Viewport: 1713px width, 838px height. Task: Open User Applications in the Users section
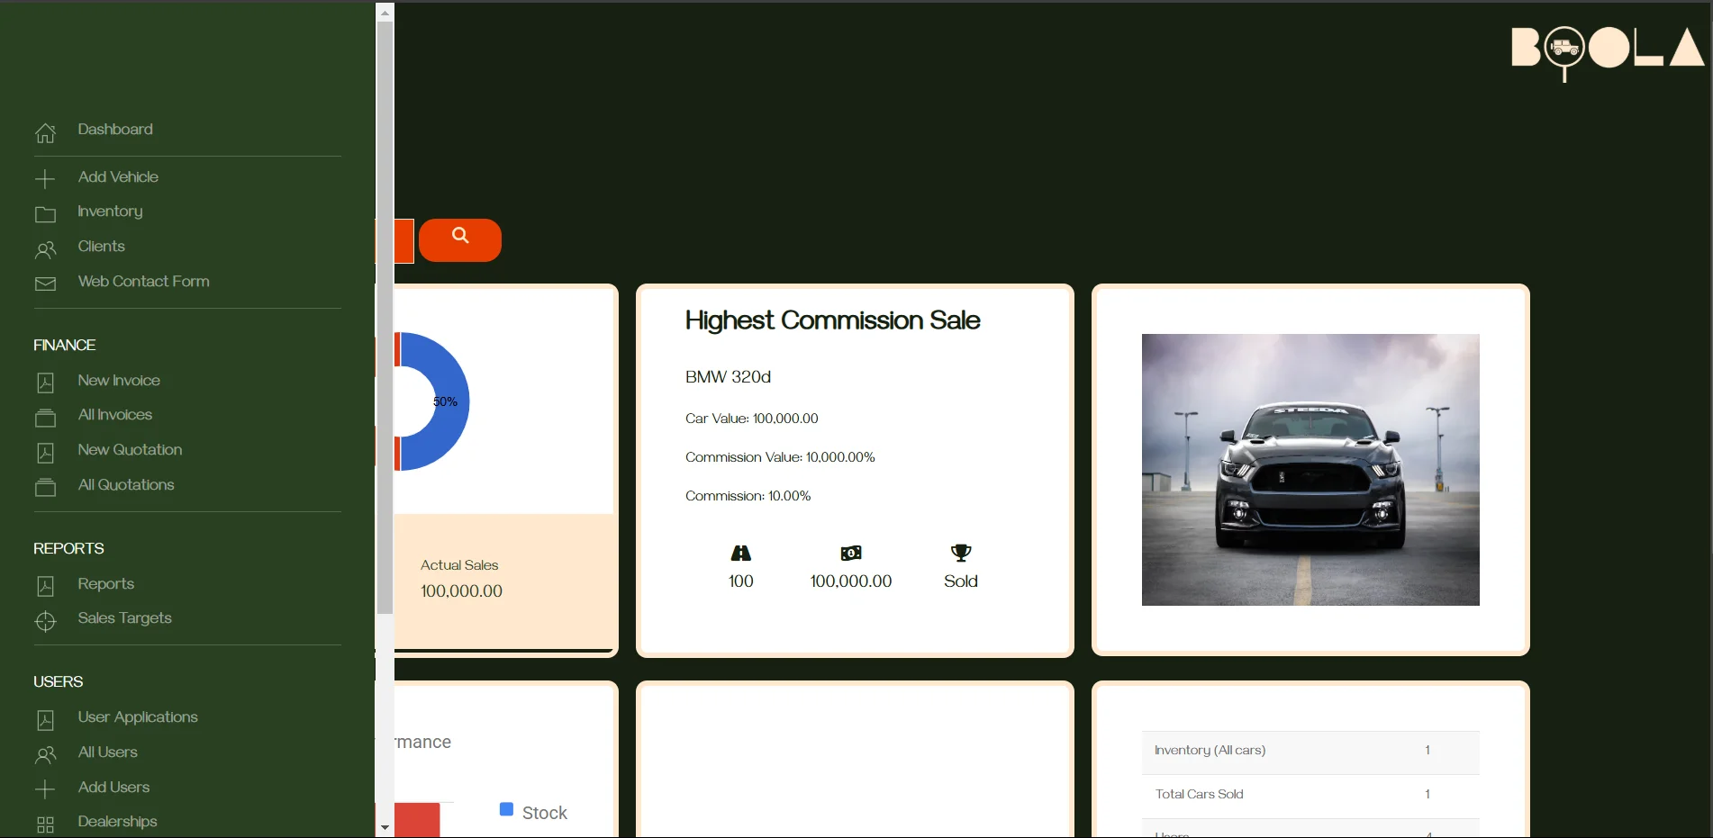coord(138,717)
